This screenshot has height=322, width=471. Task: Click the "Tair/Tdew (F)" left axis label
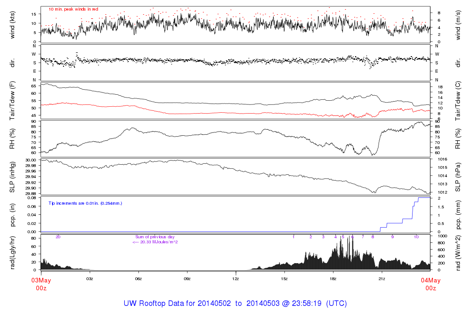pyautogui.click(x=12, y=99)
